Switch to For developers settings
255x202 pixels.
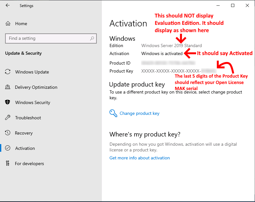pos(29,164)
